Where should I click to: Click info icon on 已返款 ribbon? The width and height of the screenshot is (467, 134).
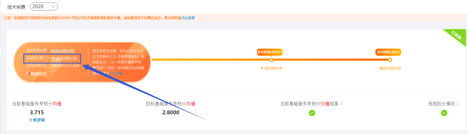click(463, 40)
